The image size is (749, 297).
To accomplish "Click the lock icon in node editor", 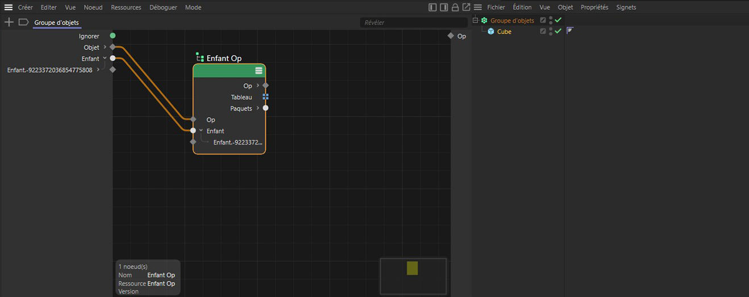I will [455, 7].
